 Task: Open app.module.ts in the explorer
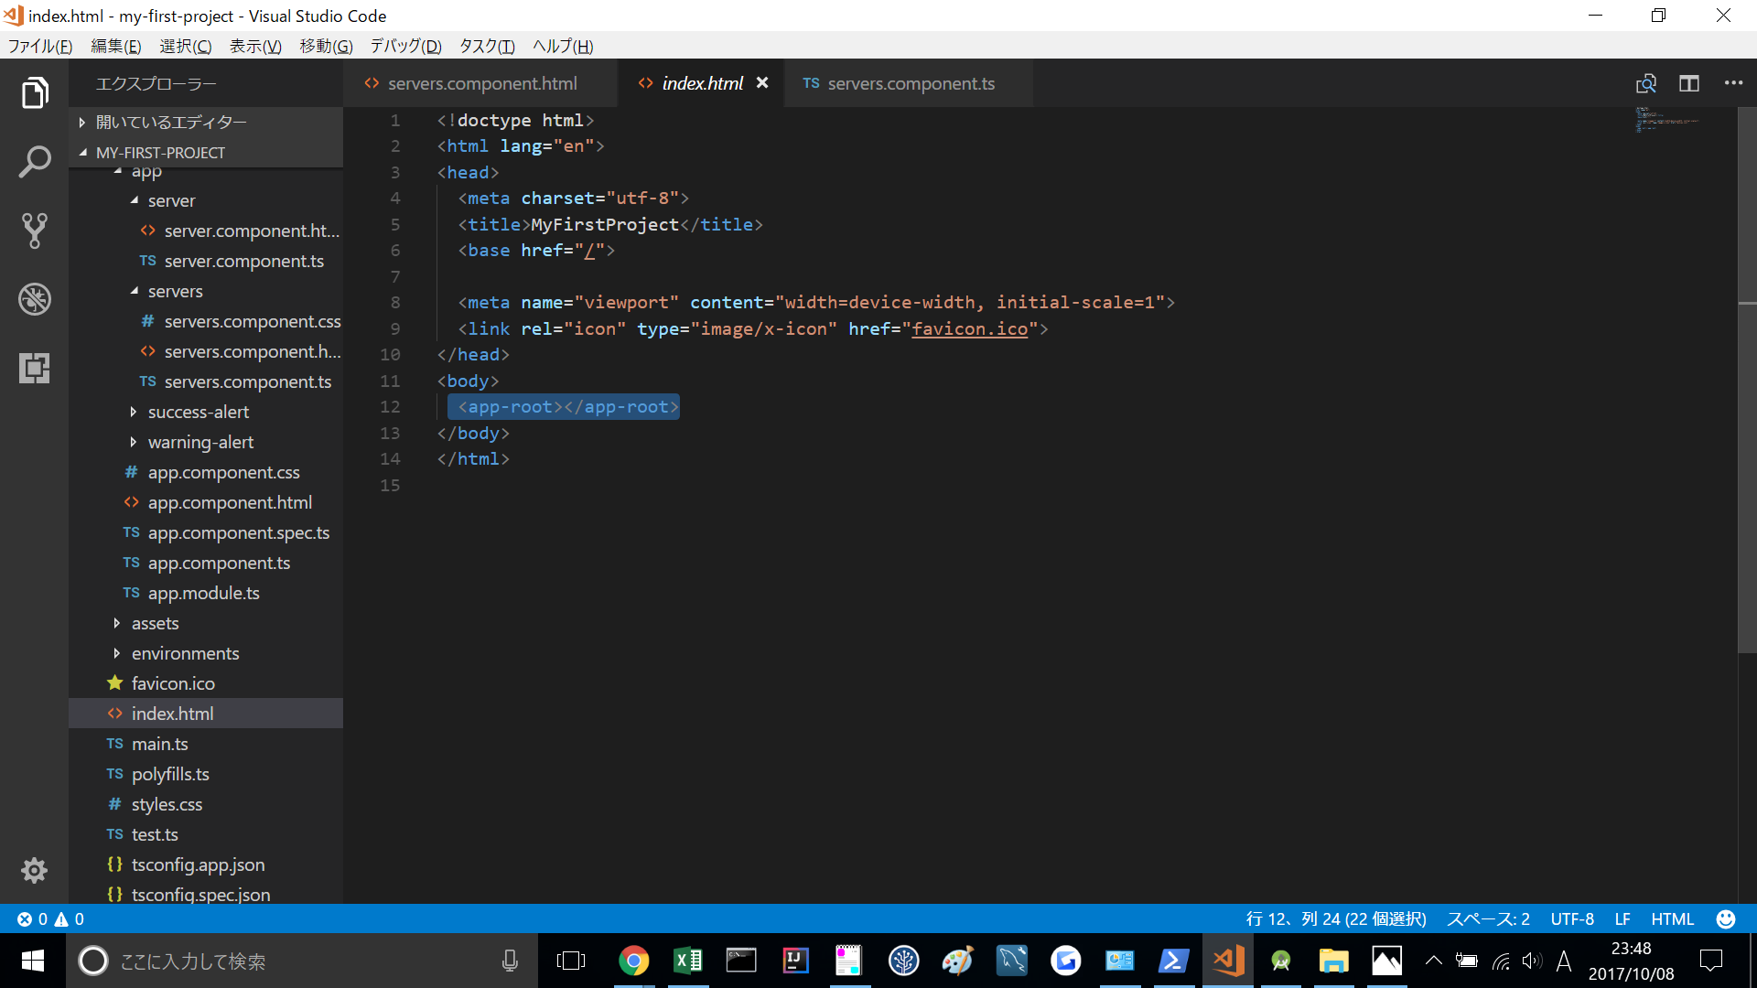(204, 593)
